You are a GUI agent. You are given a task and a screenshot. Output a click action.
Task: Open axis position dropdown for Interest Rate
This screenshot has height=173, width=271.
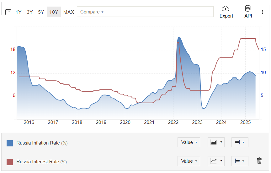click(240, 161)
